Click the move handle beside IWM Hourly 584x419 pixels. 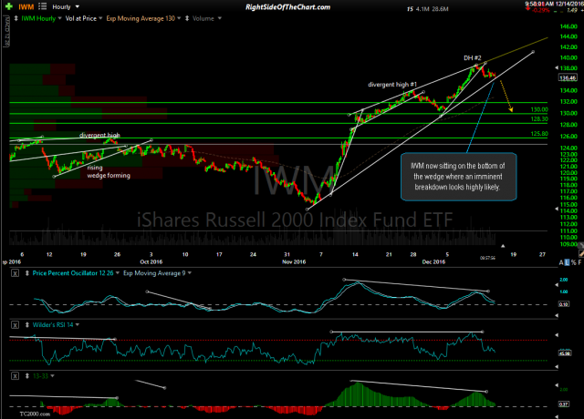pyautogui.click(x=16, y=18)
